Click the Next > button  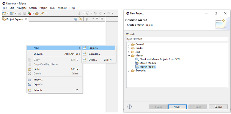[177, 107]
